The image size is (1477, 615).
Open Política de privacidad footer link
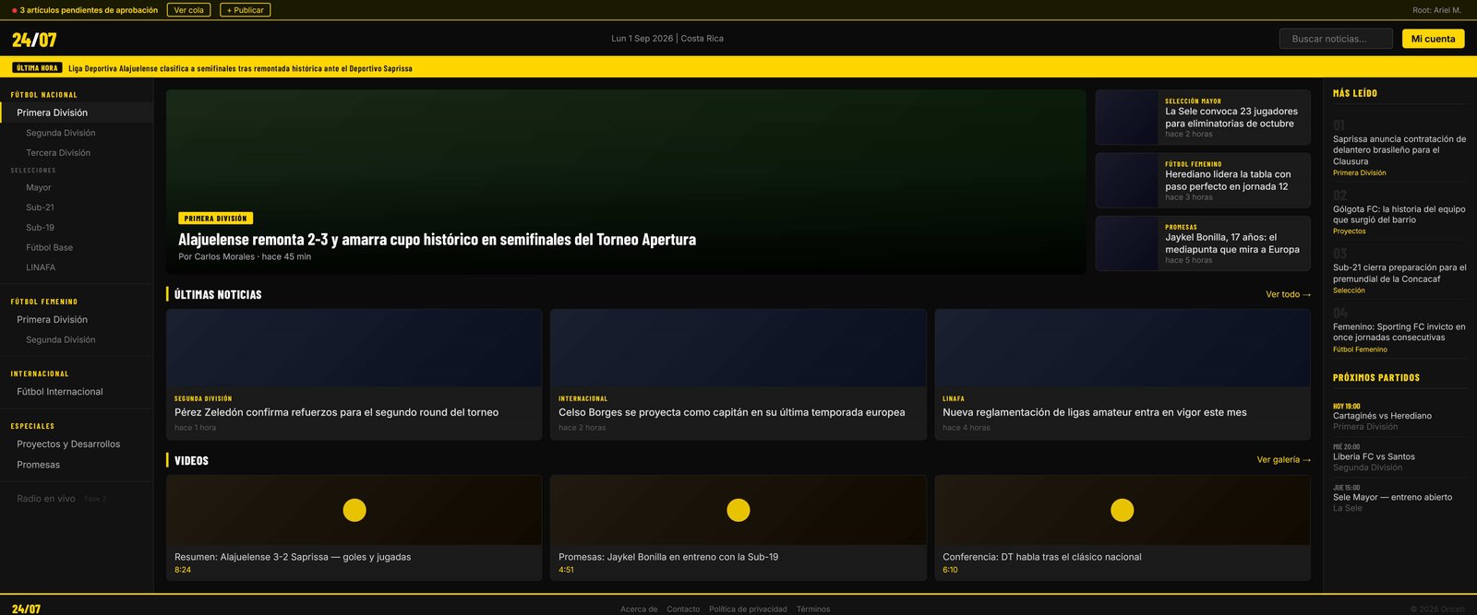(x=748, y=609)
